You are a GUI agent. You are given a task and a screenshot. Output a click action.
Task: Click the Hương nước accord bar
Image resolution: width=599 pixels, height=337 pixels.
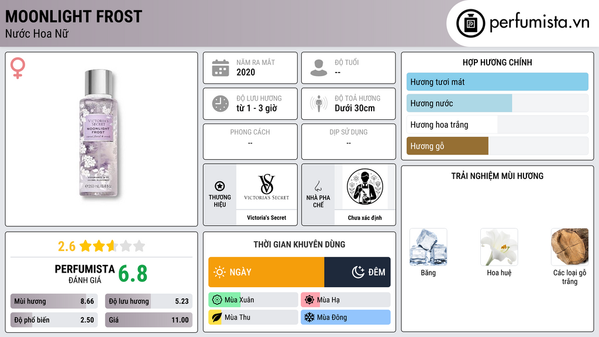tap(497, 103)
